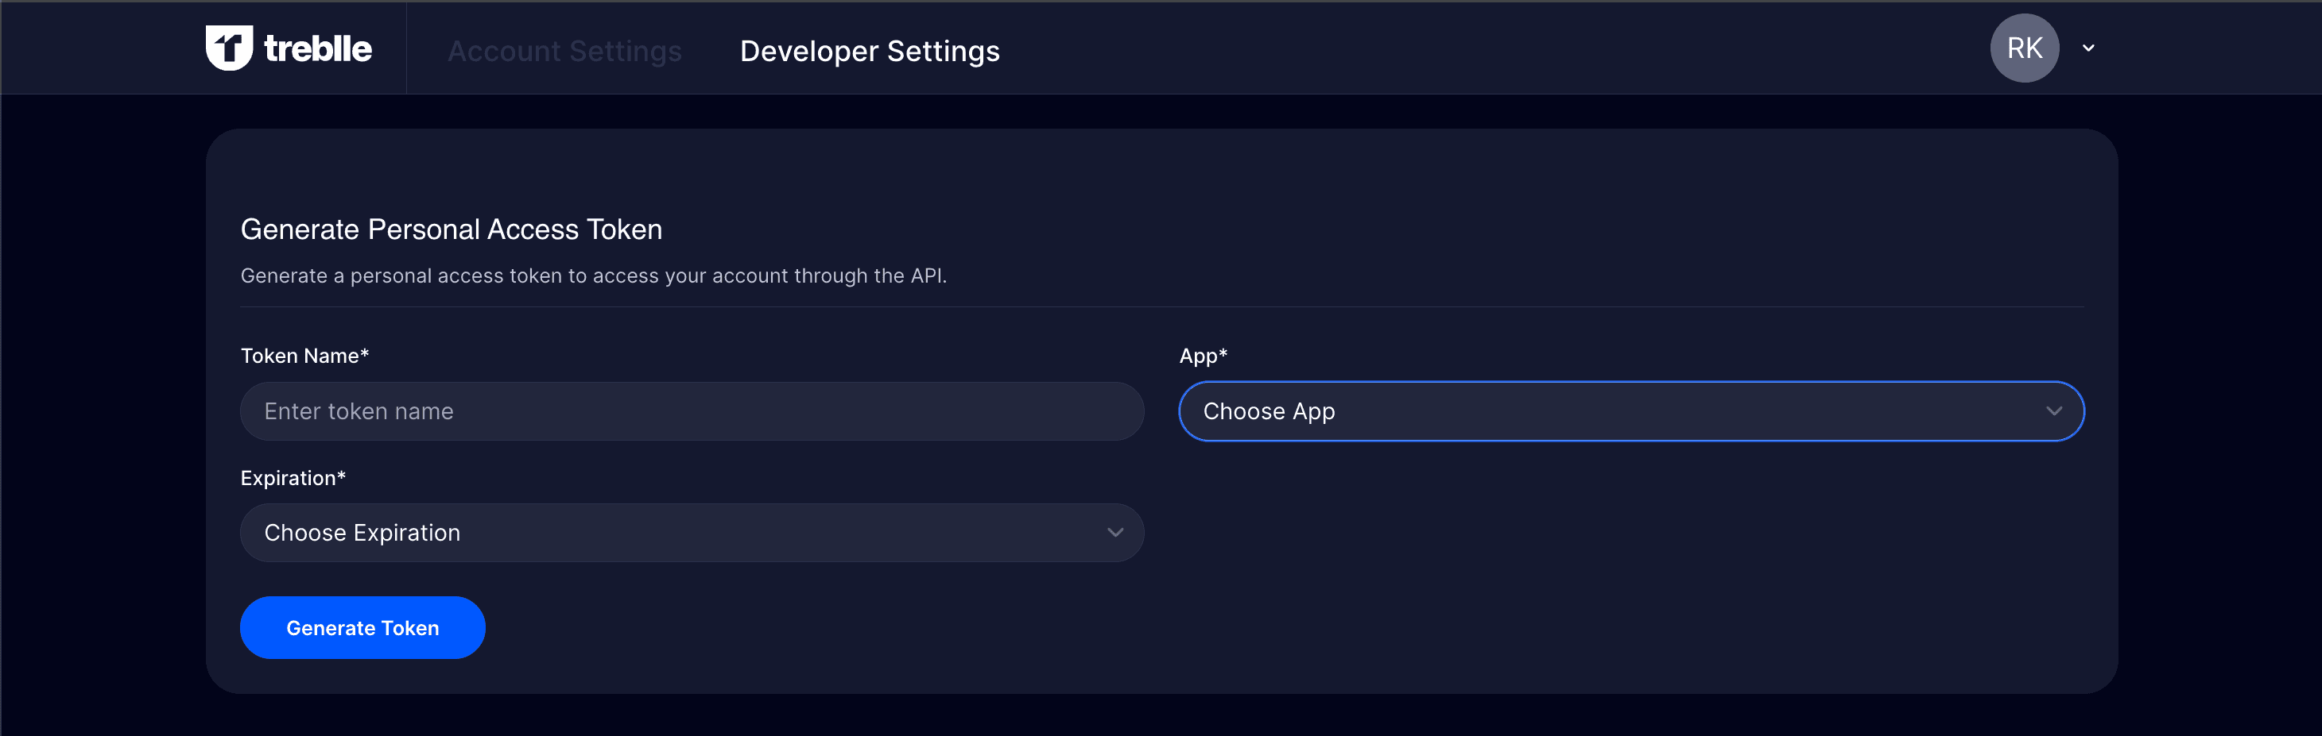
Task: Click the Generate Personal Access Token heading
Action: 452,229
